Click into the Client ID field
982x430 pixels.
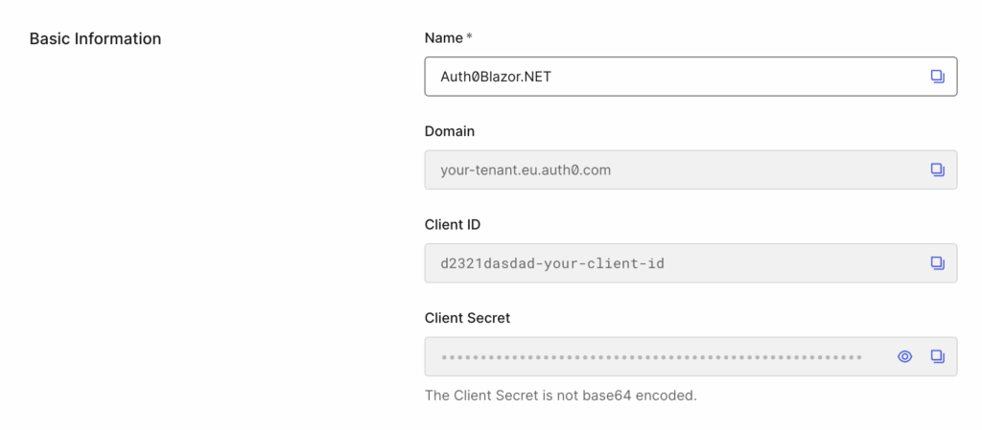point(690,263)
